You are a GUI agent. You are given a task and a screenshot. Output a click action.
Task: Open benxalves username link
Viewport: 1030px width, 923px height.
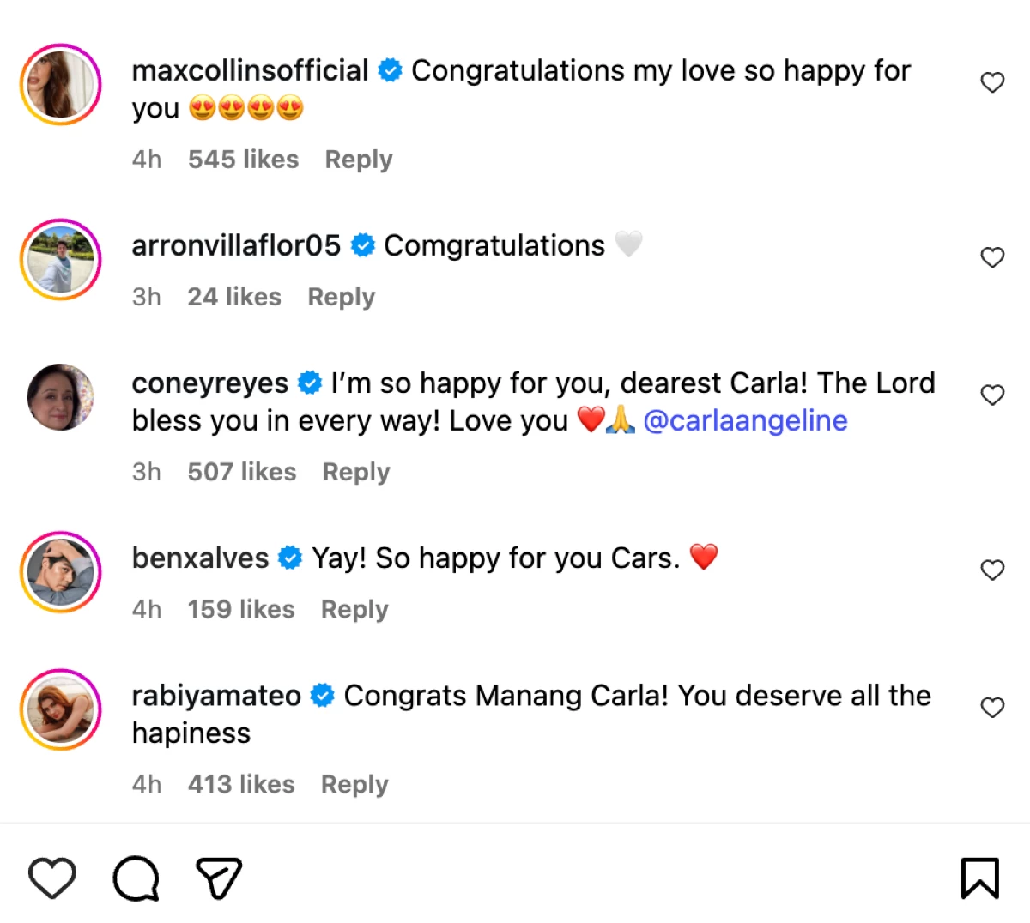tap(200, 558)
